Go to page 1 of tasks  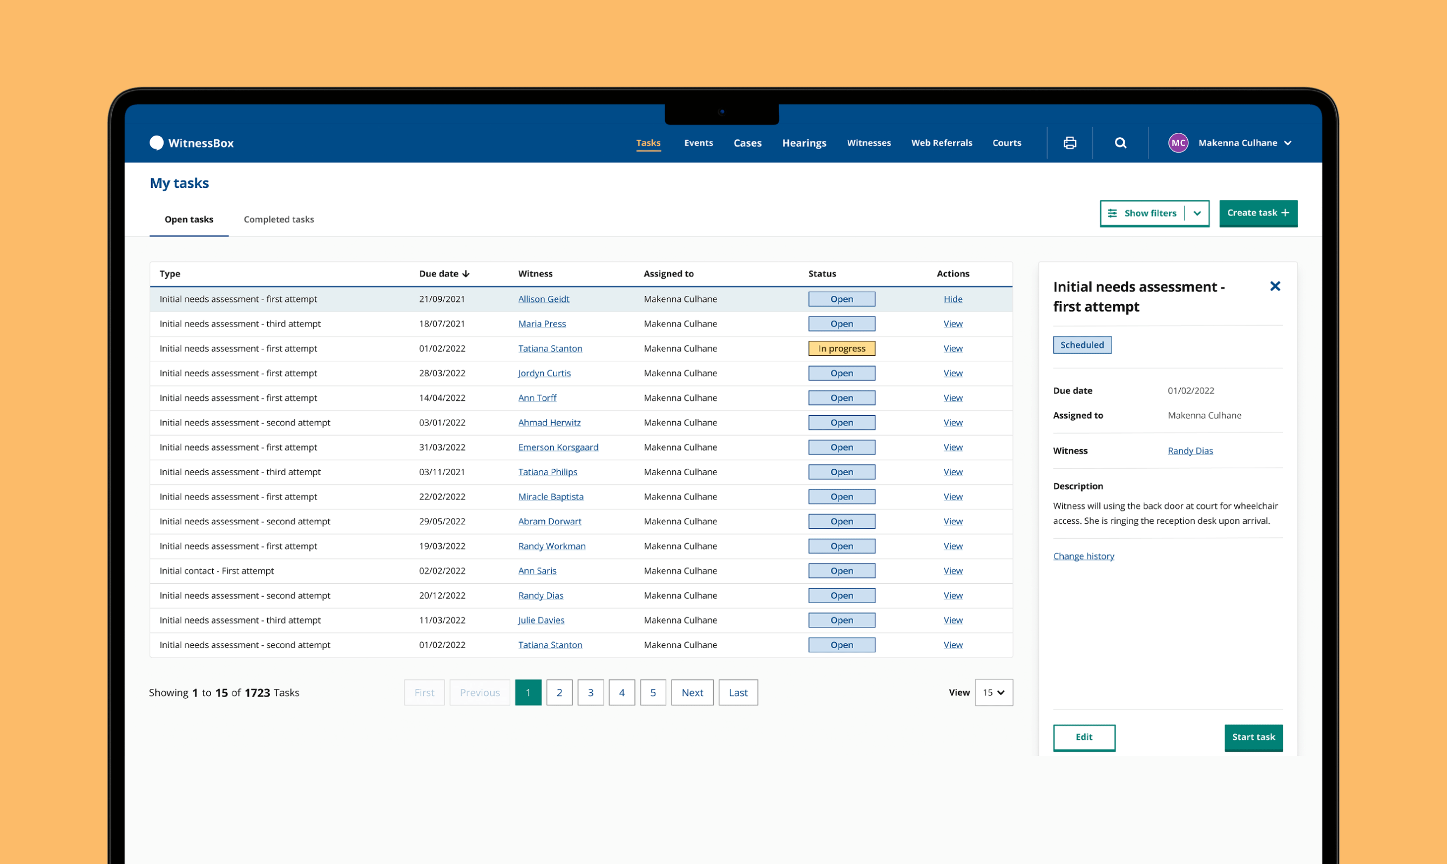pyautogui.click(x=528, y=692)
